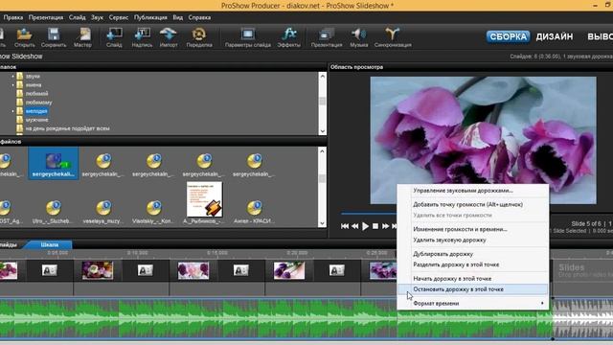Choose 'Дублировать дорожку' context item

[x=472, y=254]
